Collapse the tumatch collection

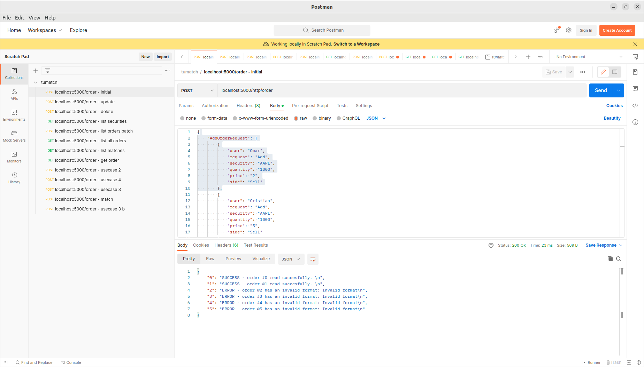pyautogui.click(x=36, y=82)
